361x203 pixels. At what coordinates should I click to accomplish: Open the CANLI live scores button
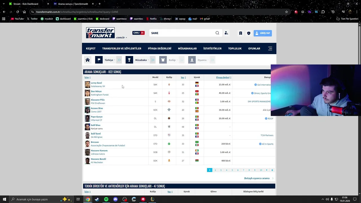pyautogui.click(x=138, y=33)
